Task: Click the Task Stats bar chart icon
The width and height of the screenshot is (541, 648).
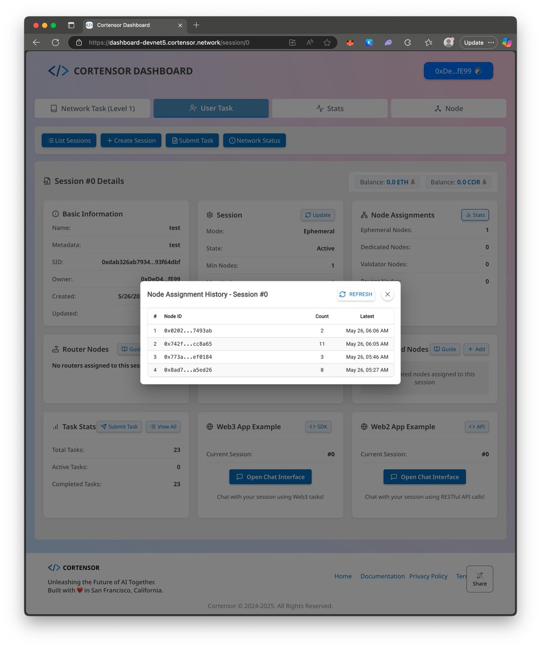Action: [55, 427]
